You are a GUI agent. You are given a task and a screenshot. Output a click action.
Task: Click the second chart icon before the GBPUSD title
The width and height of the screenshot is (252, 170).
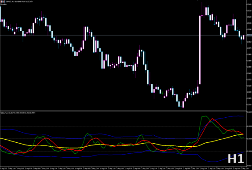pyautogui.click(x=4, y=1)
